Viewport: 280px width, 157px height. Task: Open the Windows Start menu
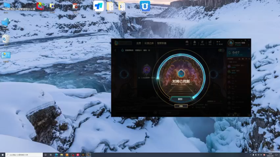[x=2, y=155]
